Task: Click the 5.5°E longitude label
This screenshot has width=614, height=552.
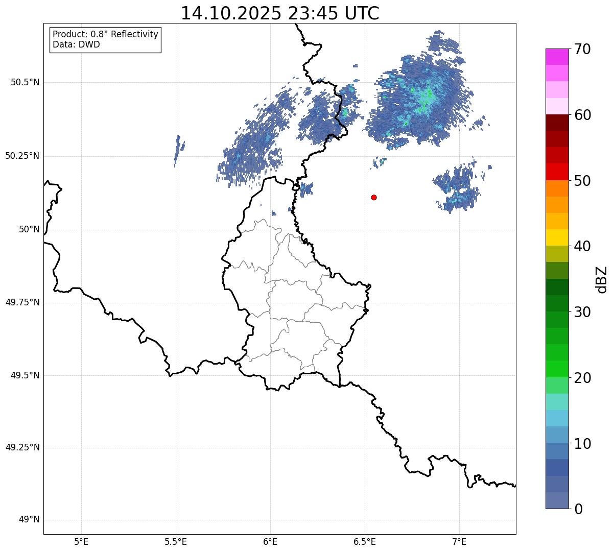Action: pos(176,541)
